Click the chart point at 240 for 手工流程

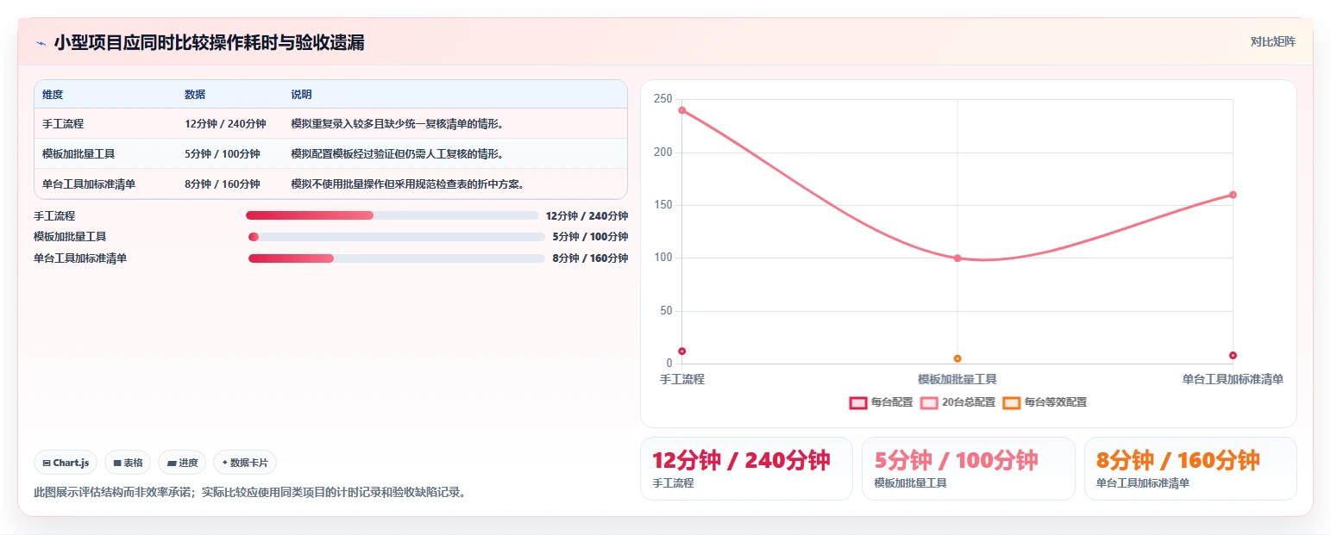coord(682,110)
